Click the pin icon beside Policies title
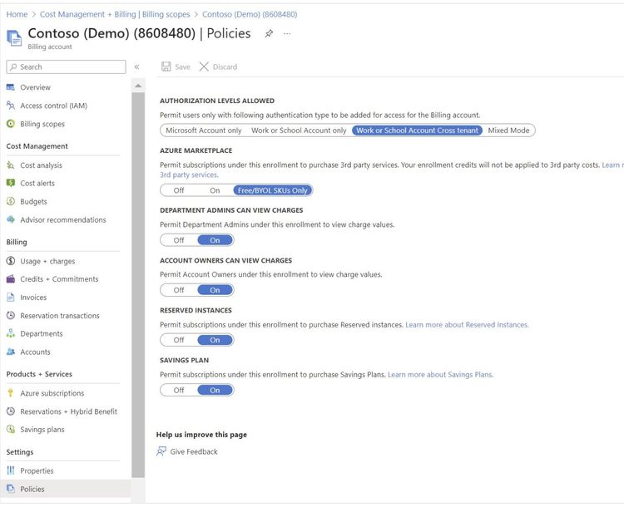The width and height of the screenshot is (624, 507). (x=269, y=33)
